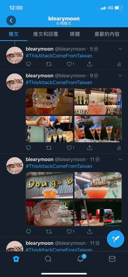The width and height of the screenshot is (128, 277).
Task: Tap the compose new tweet floating button
Action: (116, 239)
